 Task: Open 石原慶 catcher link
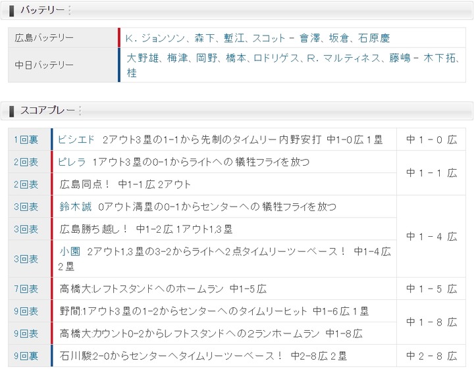374,38
